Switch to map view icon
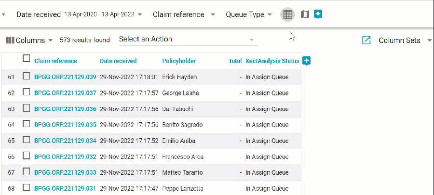434x195 pixels. click(x=305, y=14)
